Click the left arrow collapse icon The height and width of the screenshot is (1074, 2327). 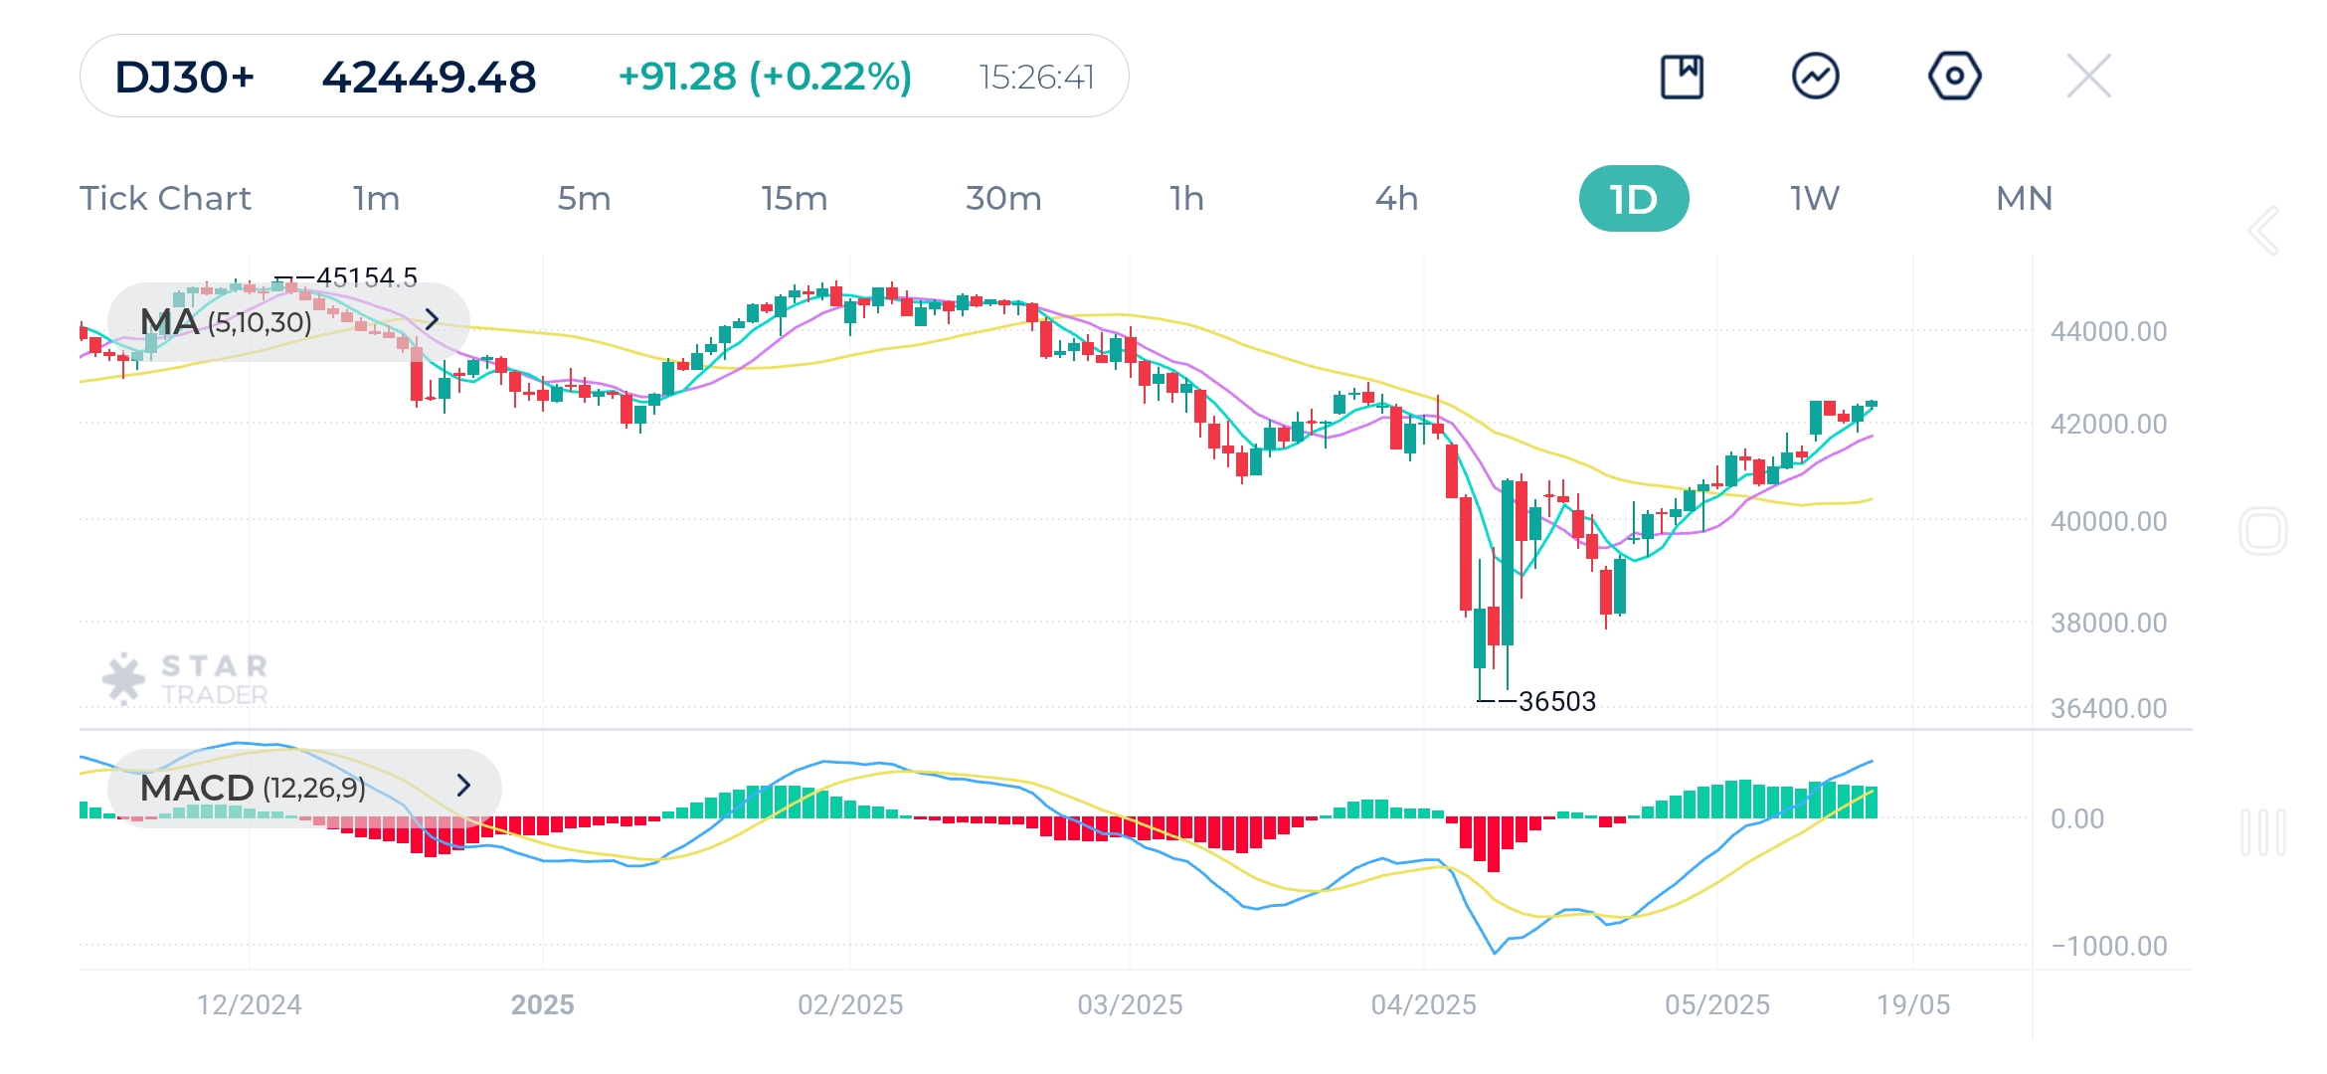pos(2263,231)
